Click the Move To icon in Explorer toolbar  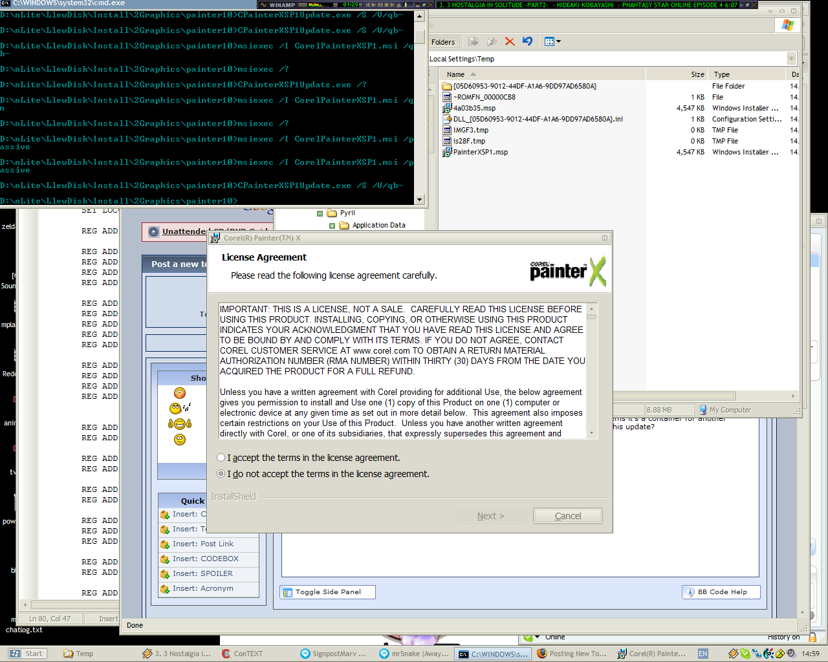474,41
